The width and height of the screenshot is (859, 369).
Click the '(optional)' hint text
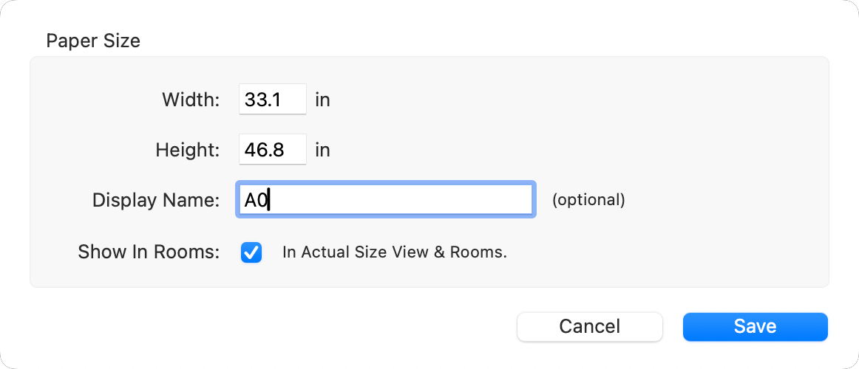click(x=588, y=200)
